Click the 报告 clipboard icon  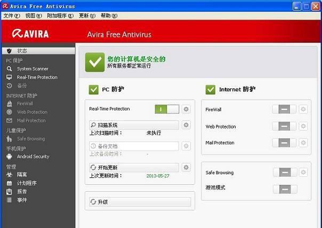tap(9, 192)
